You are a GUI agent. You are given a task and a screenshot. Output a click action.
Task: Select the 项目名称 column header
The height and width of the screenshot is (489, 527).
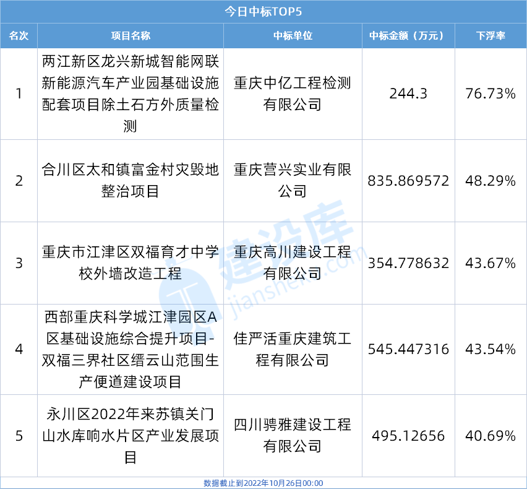131,36
